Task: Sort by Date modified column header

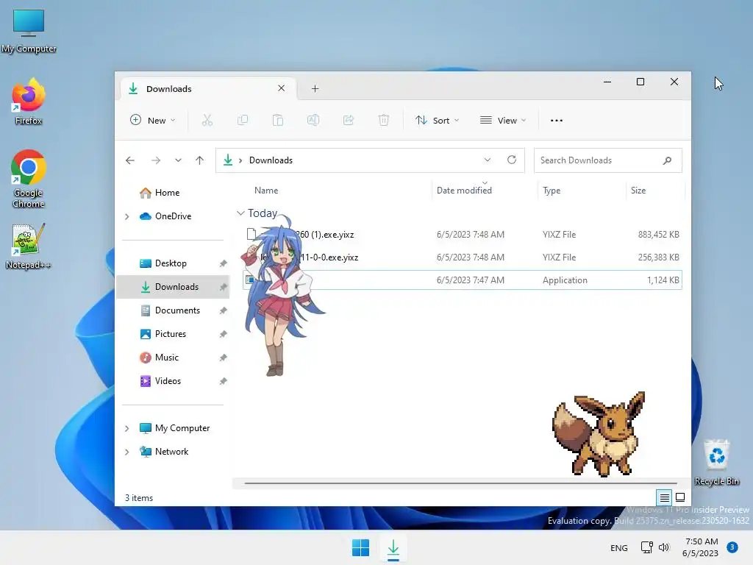Action: point(464,191)
